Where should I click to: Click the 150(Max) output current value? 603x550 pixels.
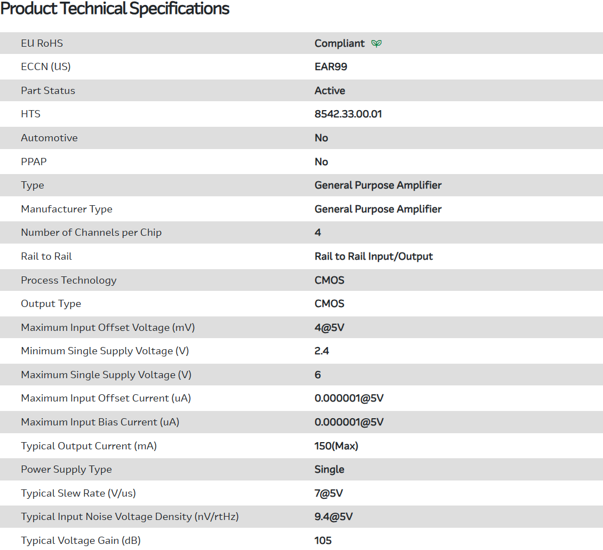[336, 446]
